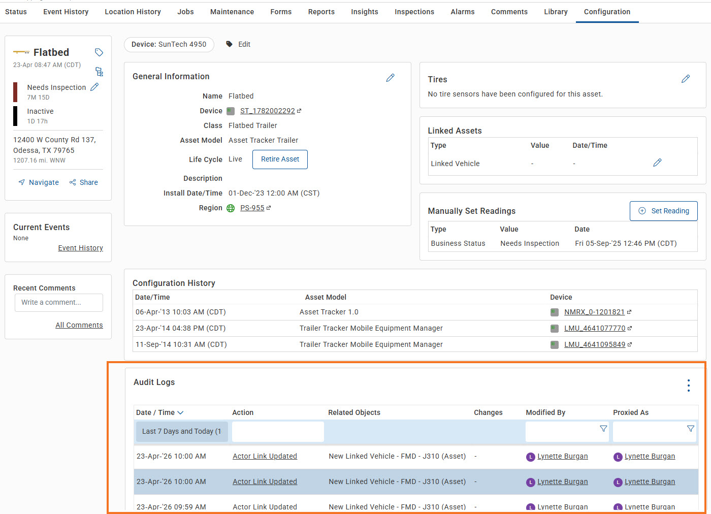Edit the Linked Vehicle row pencil
The width and height of the screenshot is (711, 514).
657,163
